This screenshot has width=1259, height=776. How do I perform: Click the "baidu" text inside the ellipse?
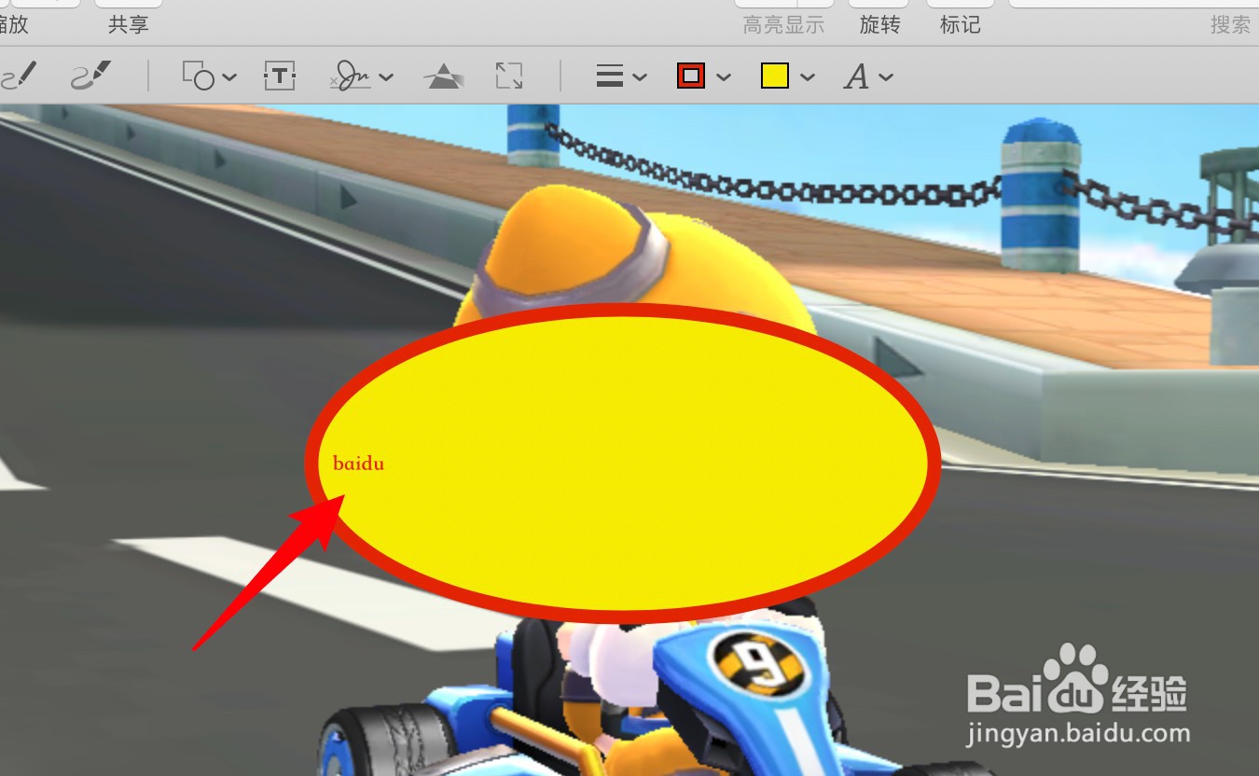(x=358, y=463)
